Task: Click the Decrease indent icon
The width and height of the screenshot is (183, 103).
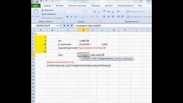Action: [118, 17]
